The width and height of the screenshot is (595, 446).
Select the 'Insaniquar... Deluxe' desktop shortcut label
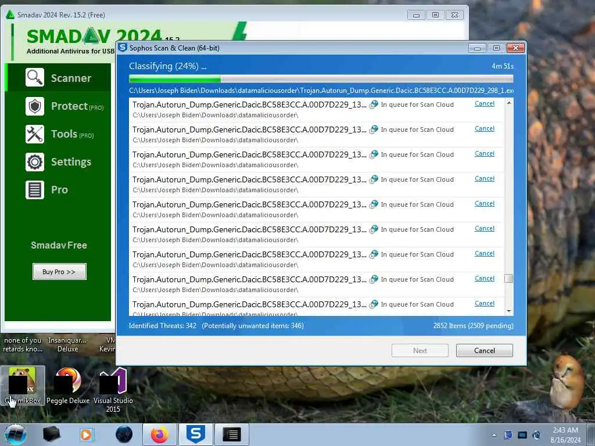(67, 344)
